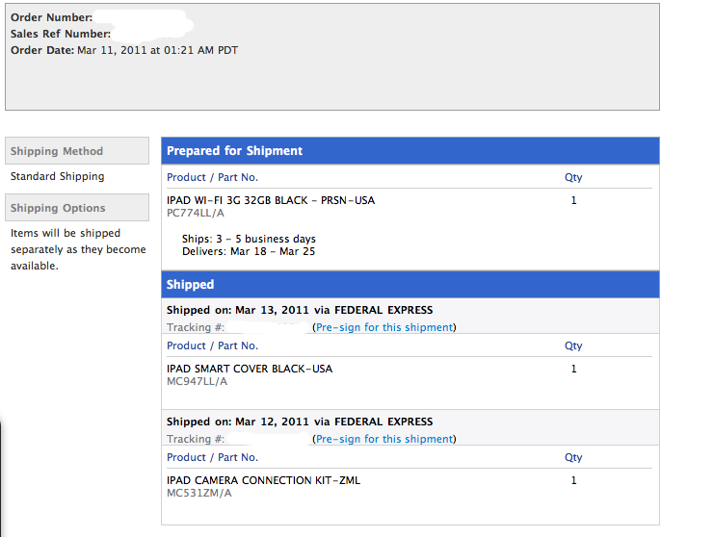
Task: Click the Shipped on Mar 13, 2011 line
Action: coord(300,310)
